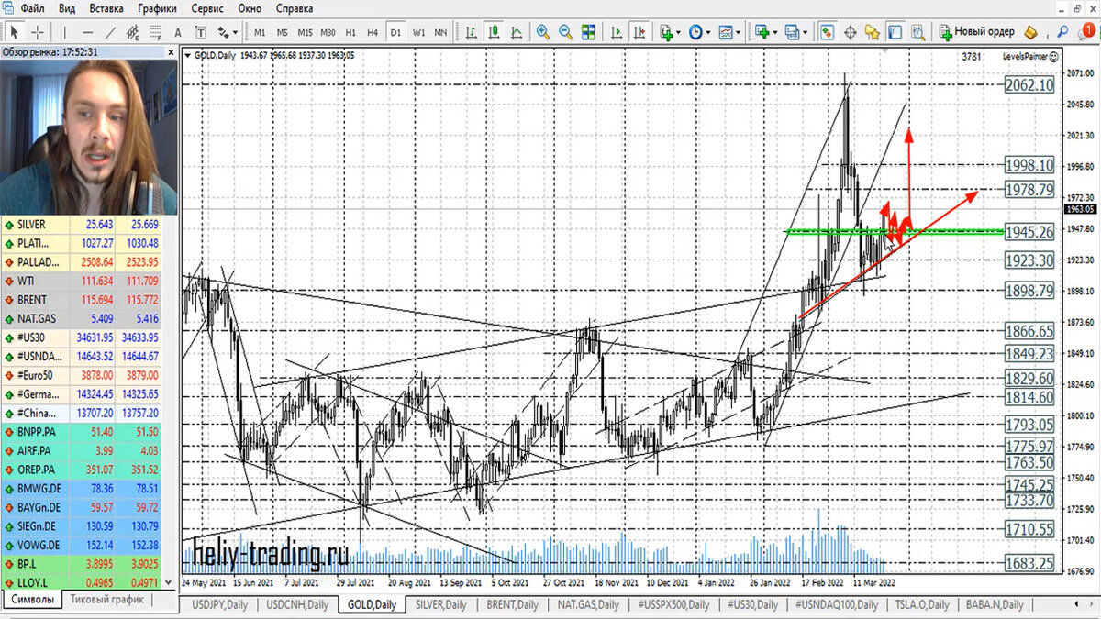The height and width of the screenshot is (619, 1101).
Task: Open the Вставка menu
Action: [107, 8]
